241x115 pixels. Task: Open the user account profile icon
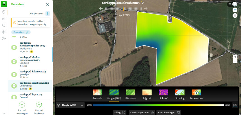[4, 39]
